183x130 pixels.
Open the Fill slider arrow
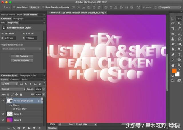43,95
